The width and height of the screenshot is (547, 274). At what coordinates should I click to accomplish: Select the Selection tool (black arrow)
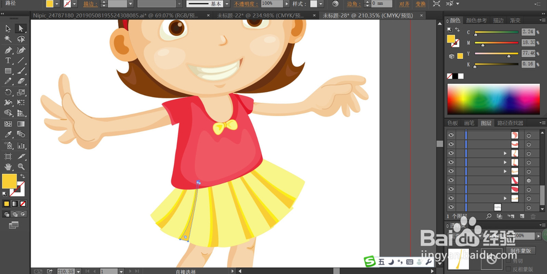(x=8, y=29)
